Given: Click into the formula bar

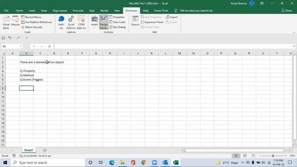Looking at the screenshot, I should [173, 46].
